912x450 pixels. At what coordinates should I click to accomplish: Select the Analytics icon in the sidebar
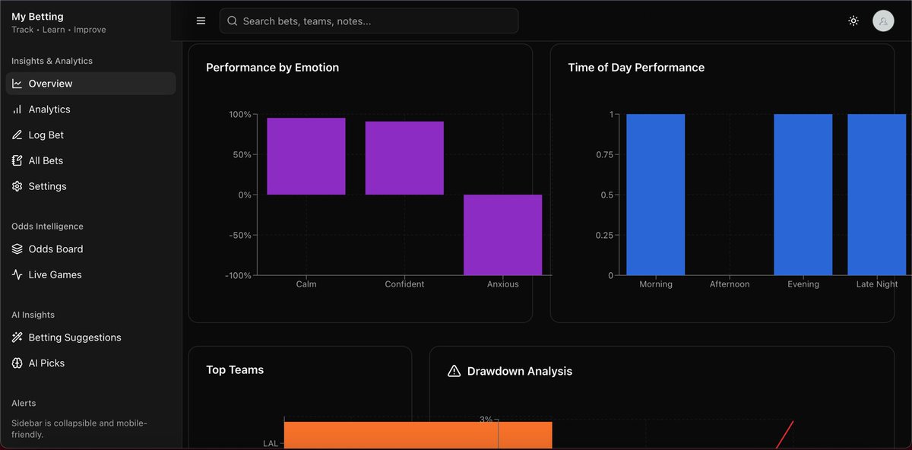[x=17, y=109]
